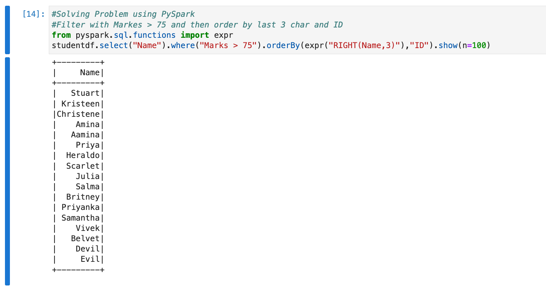Click the 'Belvet' row in the output
This screenshot has width=546, height=287.
[x=85, y=239]
